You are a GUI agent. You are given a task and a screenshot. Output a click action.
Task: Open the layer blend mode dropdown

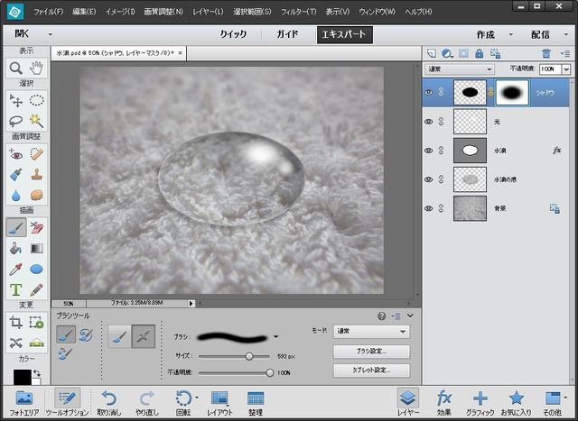coord(460,69)
